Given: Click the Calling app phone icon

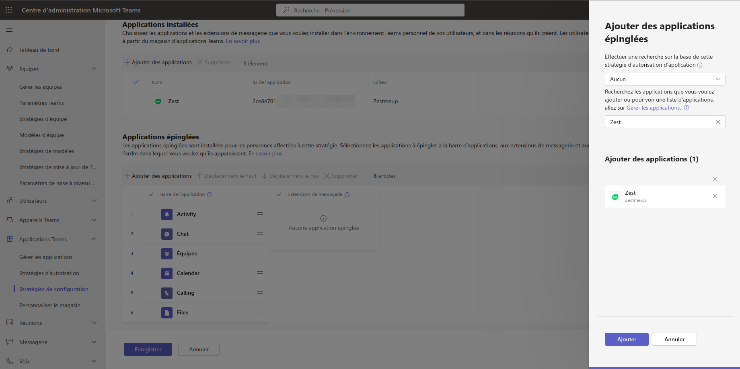Looking at the screenshot, I should point(166,293).
